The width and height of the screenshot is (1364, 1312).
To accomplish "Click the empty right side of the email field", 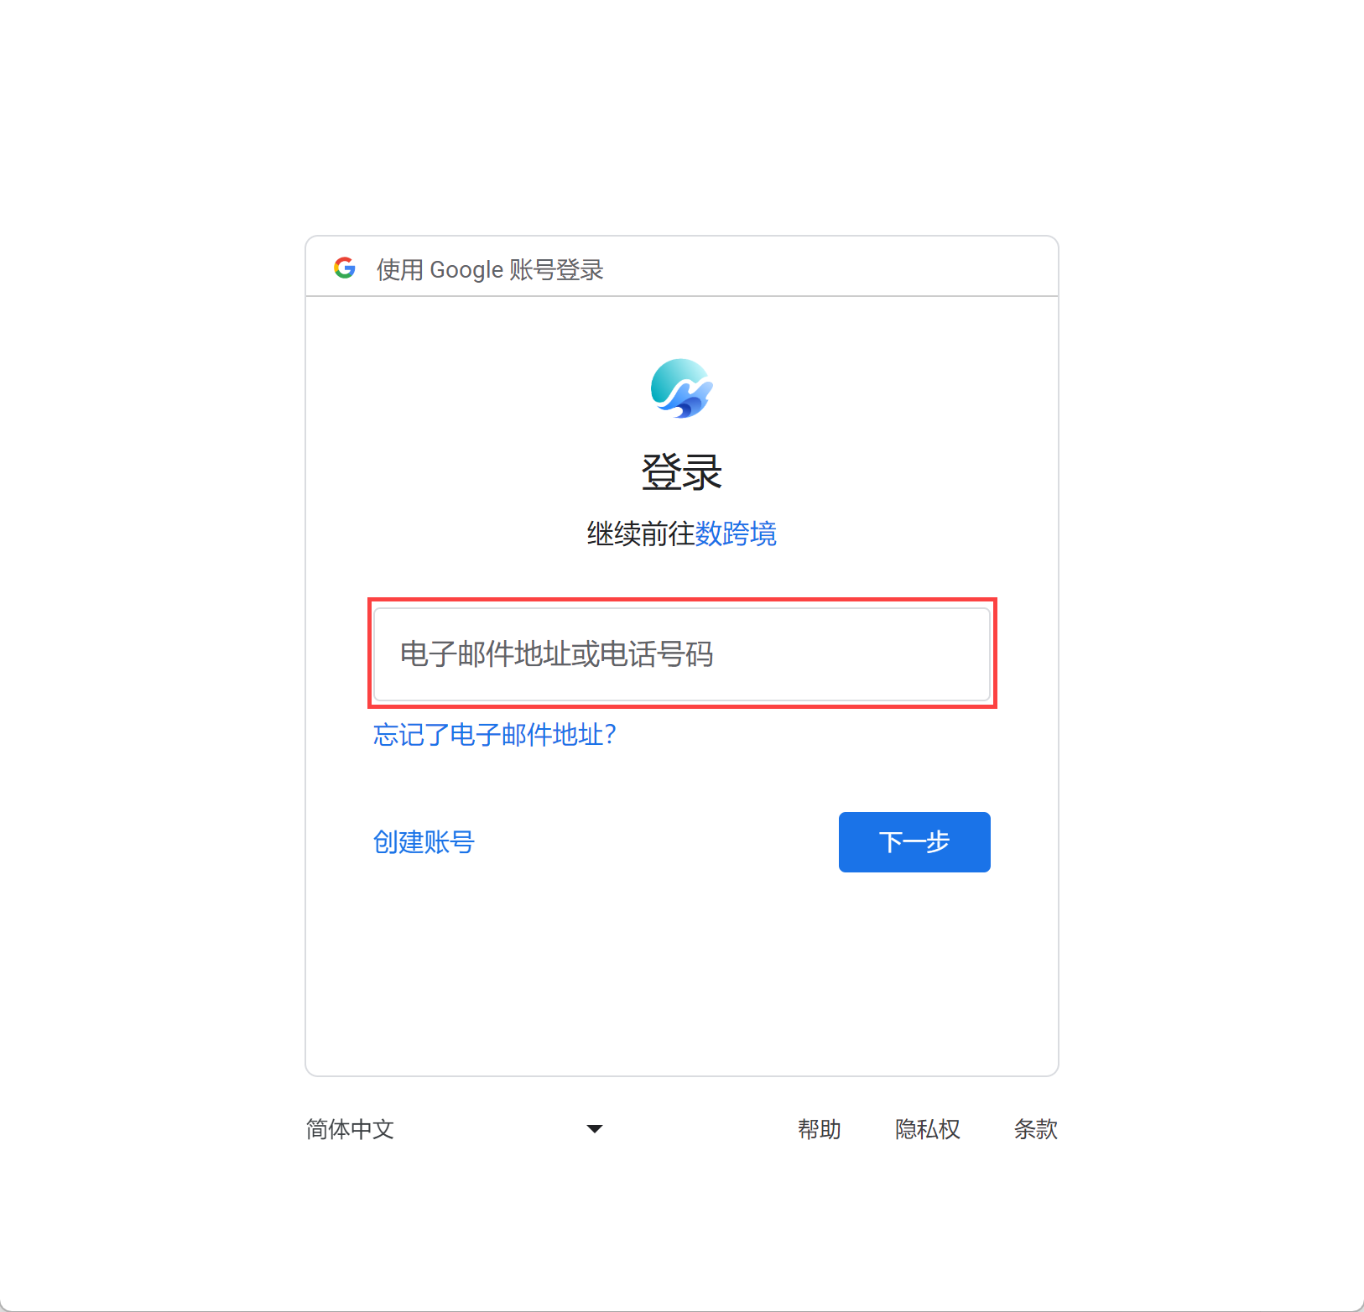I will (851, 654).
